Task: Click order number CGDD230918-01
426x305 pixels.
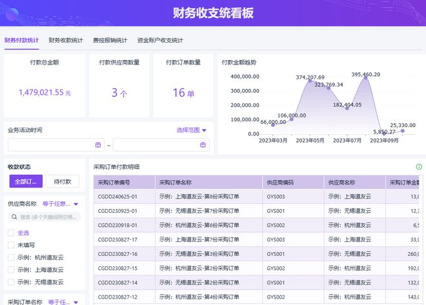Action: (x=117, y=226)
